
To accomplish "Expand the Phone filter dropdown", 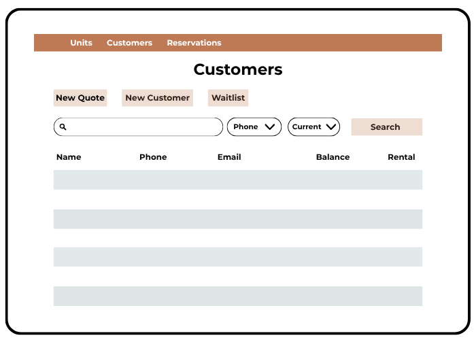I will pyautogui.click(x=254, y=127).
